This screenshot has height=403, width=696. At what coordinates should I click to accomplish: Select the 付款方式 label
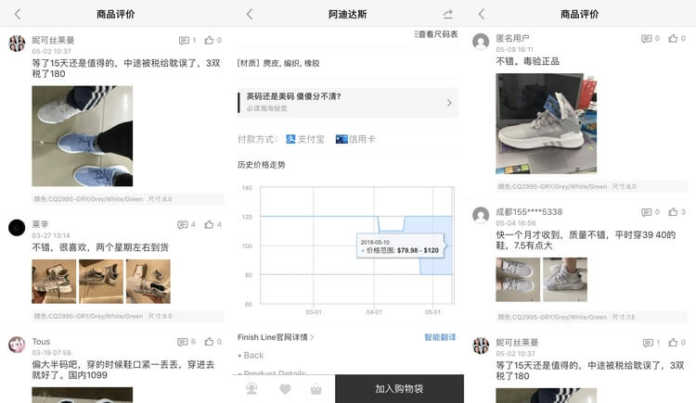[x=257, y=139]
